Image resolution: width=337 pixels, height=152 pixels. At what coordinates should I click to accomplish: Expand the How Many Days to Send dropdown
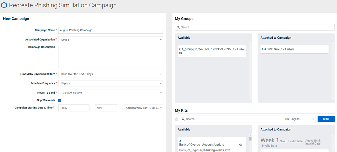110,74
